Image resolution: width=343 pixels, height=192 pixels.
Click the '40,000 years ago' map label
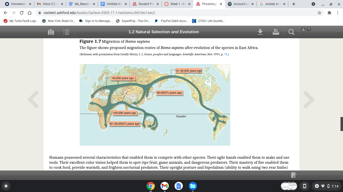click(x=123, y=78)
